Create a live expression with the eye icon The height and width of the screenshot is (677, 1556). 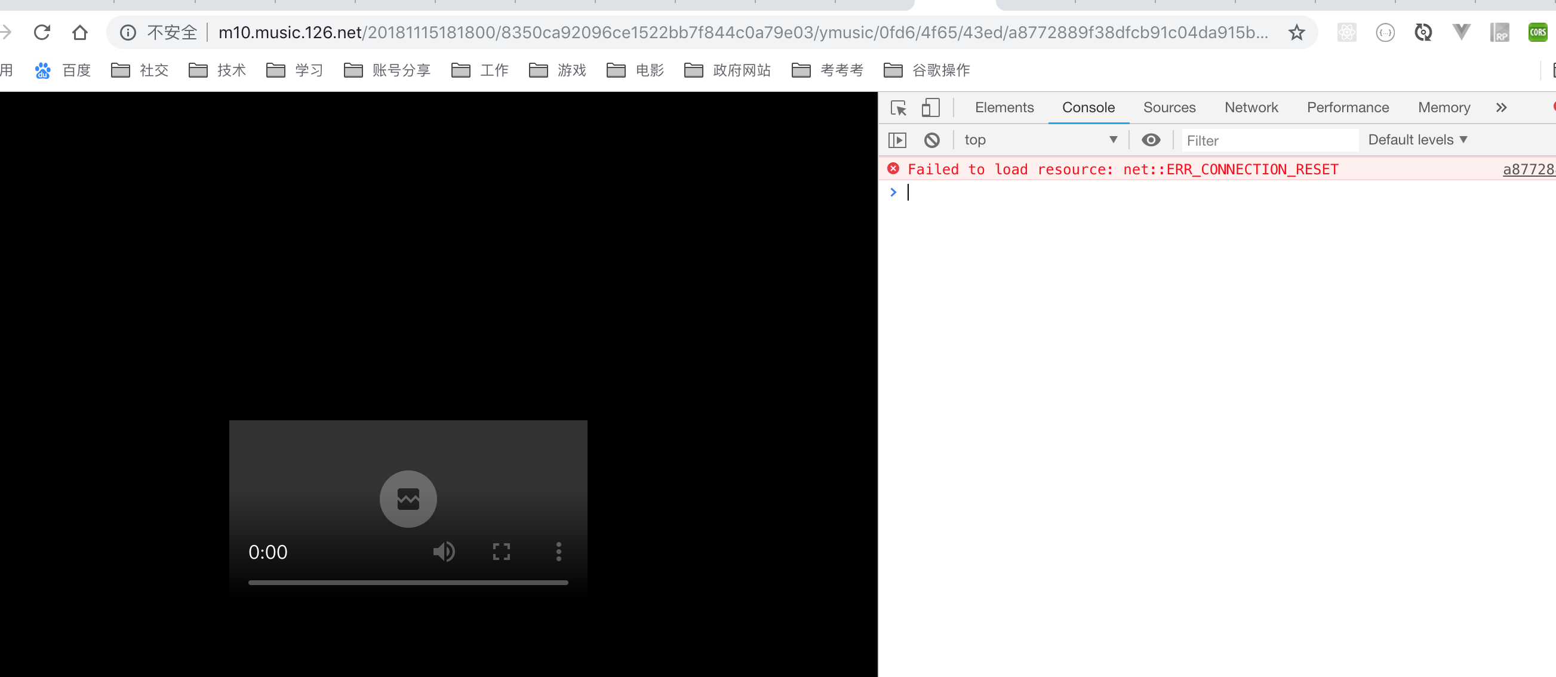pyautogui.click(x=1151, y=140)
